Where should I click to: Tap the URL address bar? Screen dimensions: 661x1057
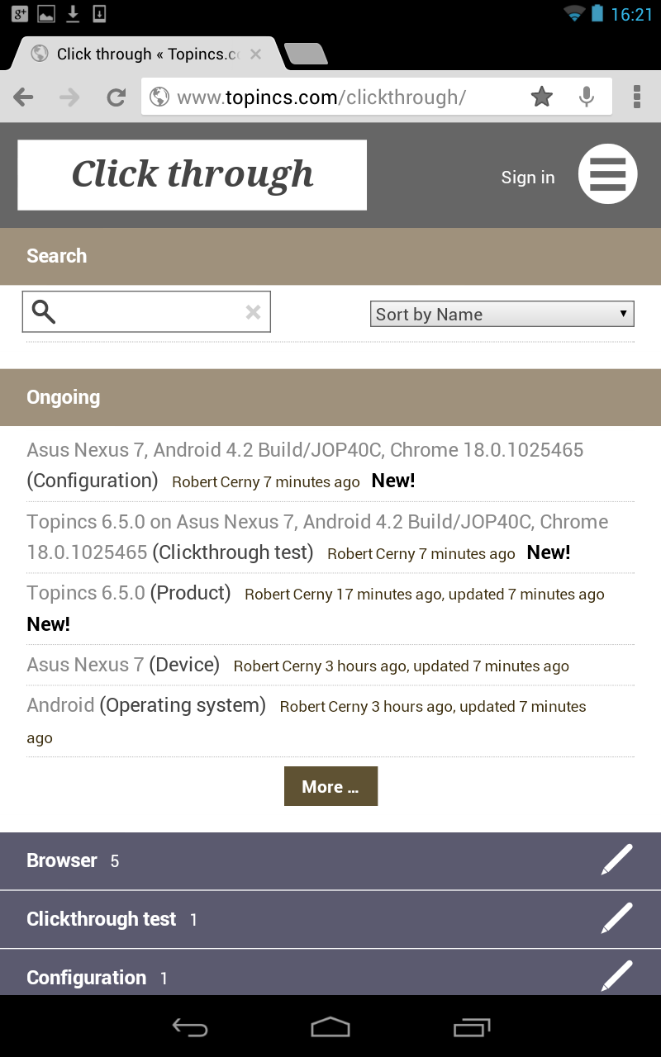(x=330, y=97)
